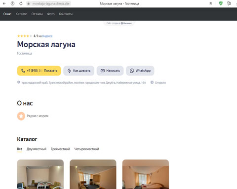Viewport: 237px width, 189px height.
Task: Select the Все catalog tab
Action: [20, 149]
